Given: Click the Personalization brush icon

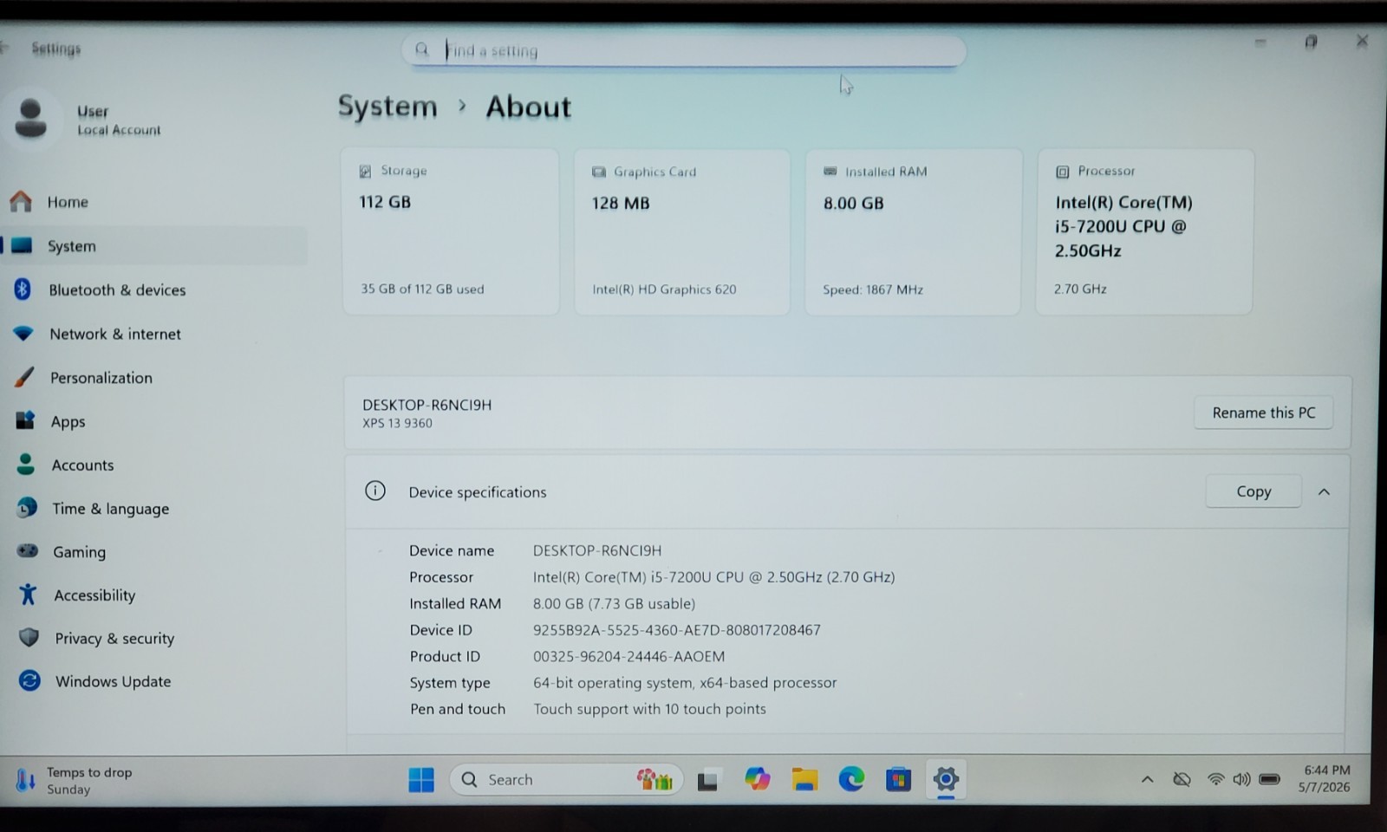Looking at the screenshot, I should [24, 377].
